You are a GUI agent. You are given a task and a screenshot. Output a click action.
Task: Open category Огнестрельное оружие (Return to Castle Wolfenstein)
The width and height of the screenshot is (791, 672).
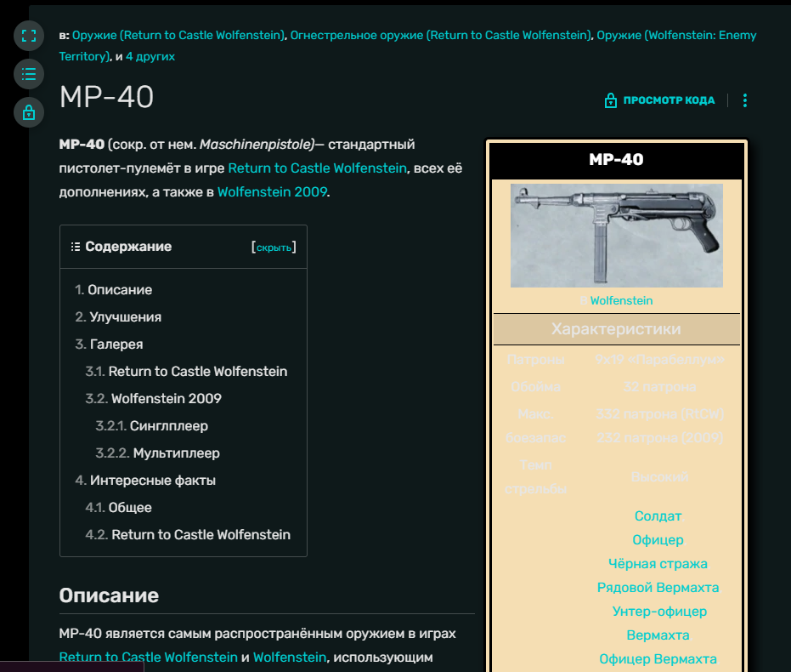[x=442, y=36]
